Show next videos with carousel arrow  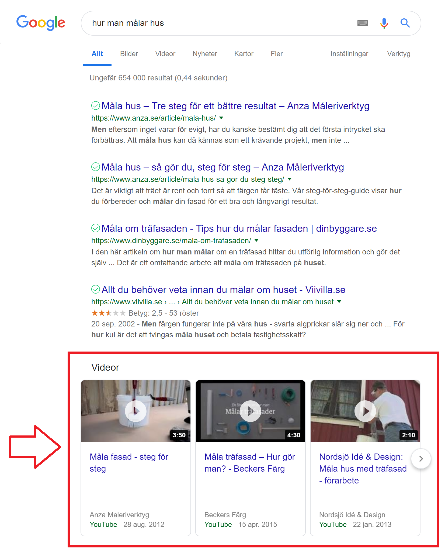click(421, 459)
